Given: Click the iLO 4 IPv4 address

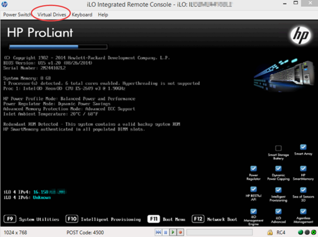Looking at the screenshot, I should click(x=50, y=192).
